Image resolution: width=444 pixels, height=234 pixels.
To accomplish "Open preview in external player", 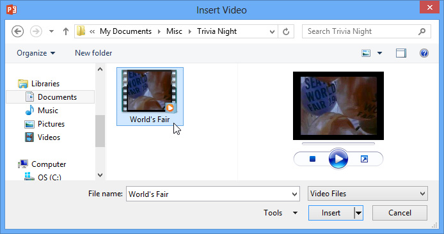I will [365, 159].
